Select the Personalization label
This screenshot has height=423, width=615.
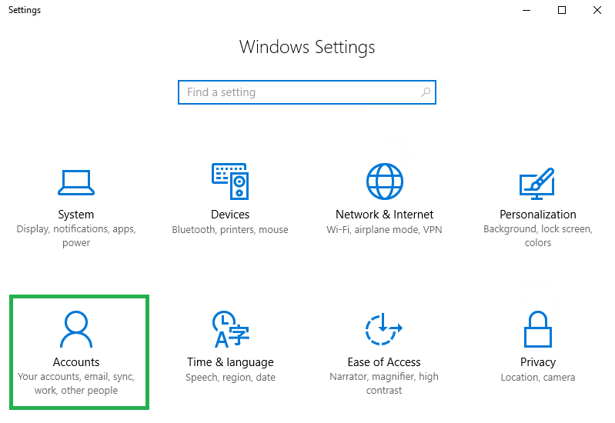tap(538, 215)
